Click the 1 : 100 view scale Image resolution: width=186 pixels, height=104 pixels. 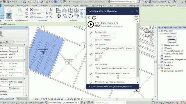coord(35,99)
